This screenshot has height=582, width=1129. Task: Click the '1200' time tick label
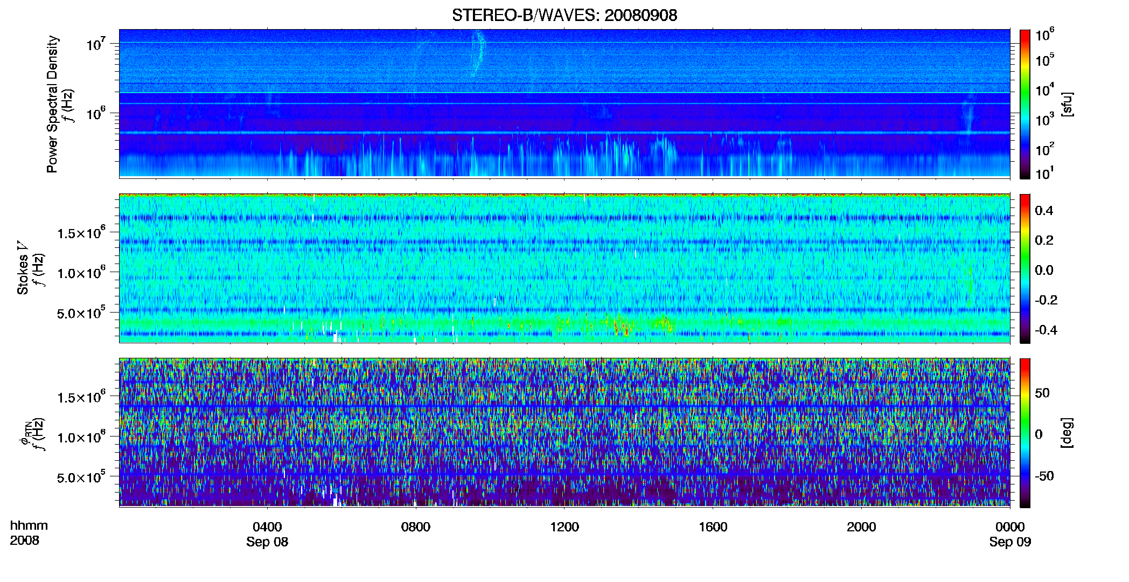click(x=564, y=527)
